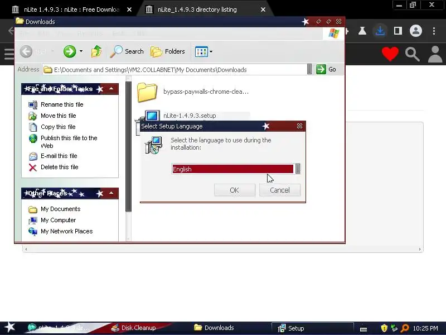Click the webpage horizontal scrollbar right arrow
446x335 pixels.
point(420,249)
